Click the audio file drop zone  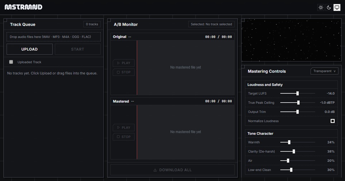53,37
